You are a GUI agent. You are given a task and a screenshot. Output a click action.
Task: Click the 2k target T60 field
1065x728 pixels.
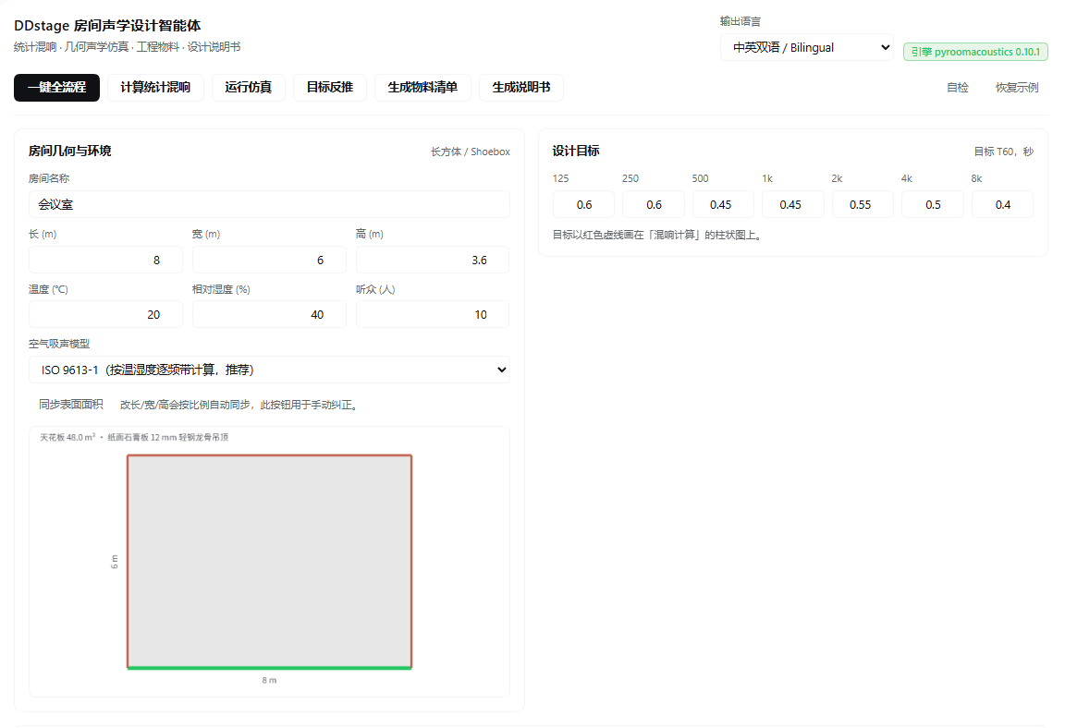[x=863, y=204]
